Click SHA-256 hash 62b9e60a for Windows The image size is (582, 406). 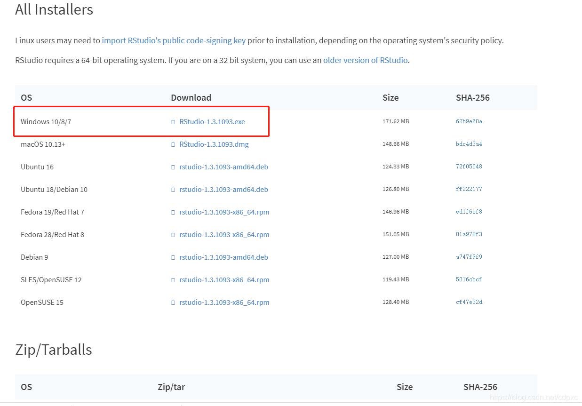[x=469, y=121]
